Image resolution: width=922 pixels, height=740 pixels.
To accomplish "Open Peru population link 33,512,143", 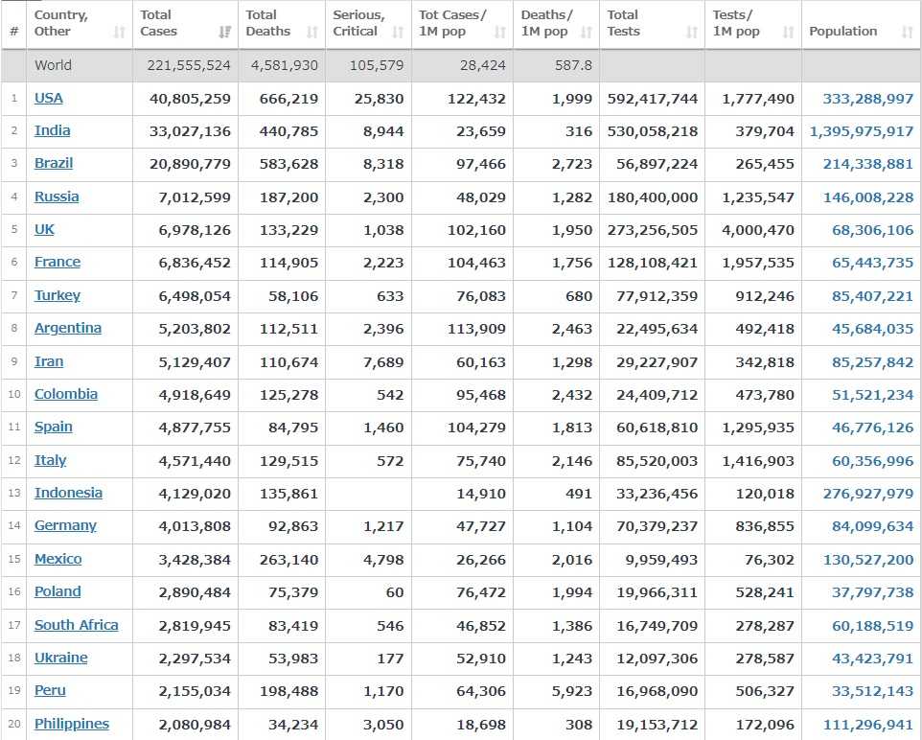I will tap(872, 691).
